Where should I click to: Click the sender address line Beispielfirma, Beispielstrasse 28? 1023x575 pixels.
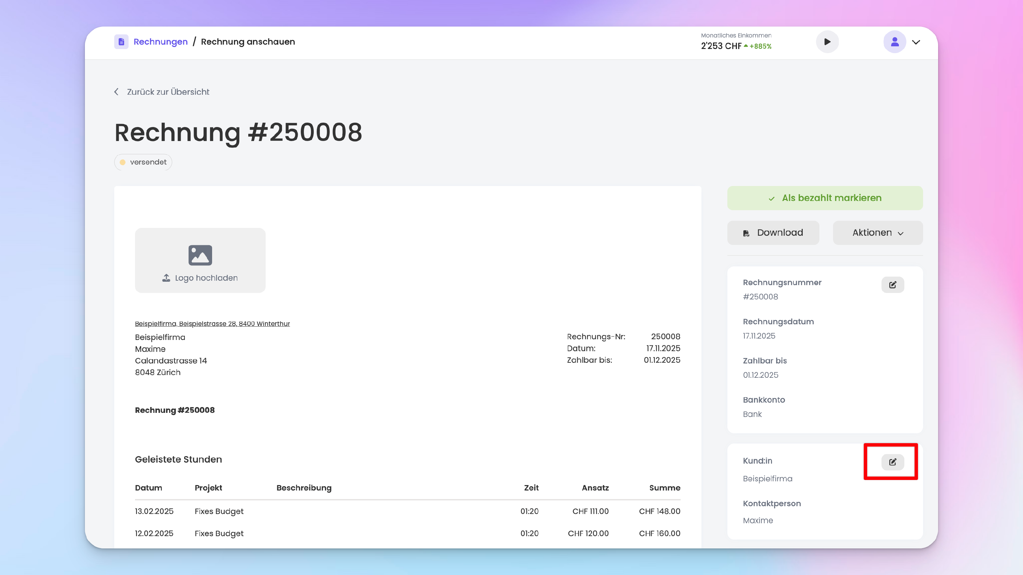[x=212, y=323]
